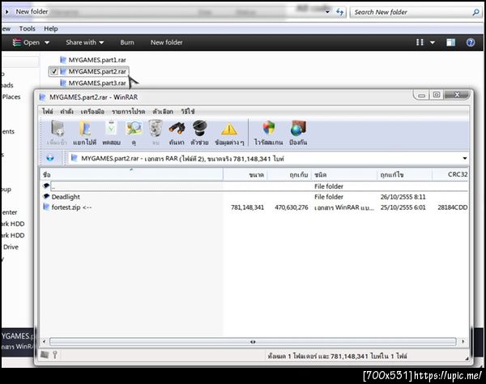Click the Delete (ลบ) trash bin icon
The height and width of the screenshot is (384, 486).
156,129
